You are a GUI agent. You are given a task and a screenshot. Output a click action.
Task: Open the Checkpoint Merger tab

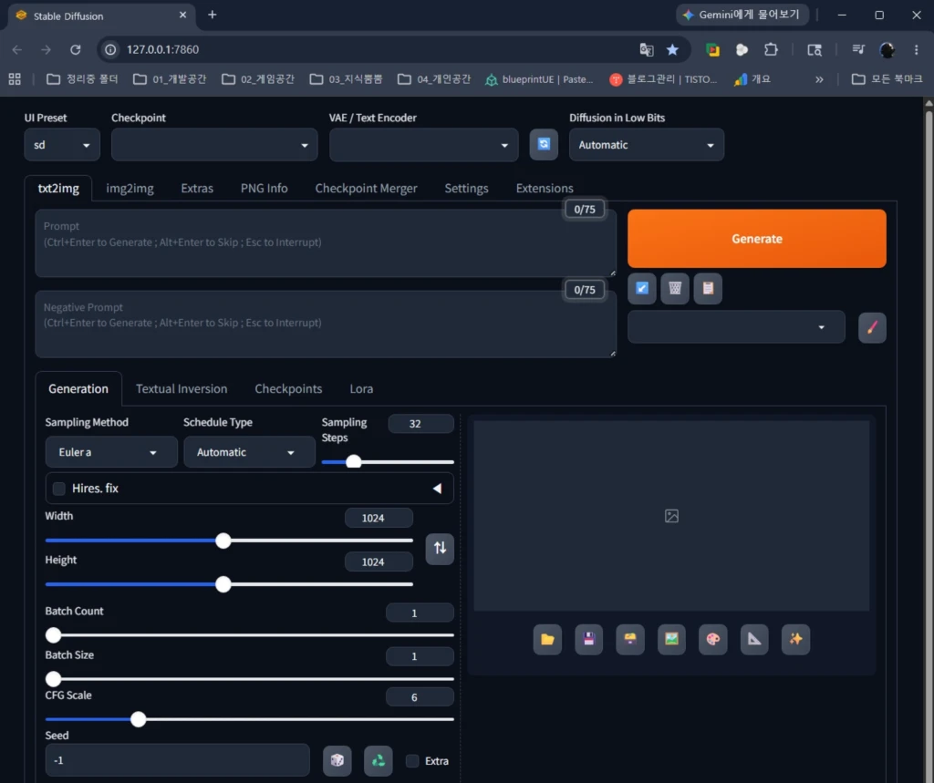tap(367, 188)
